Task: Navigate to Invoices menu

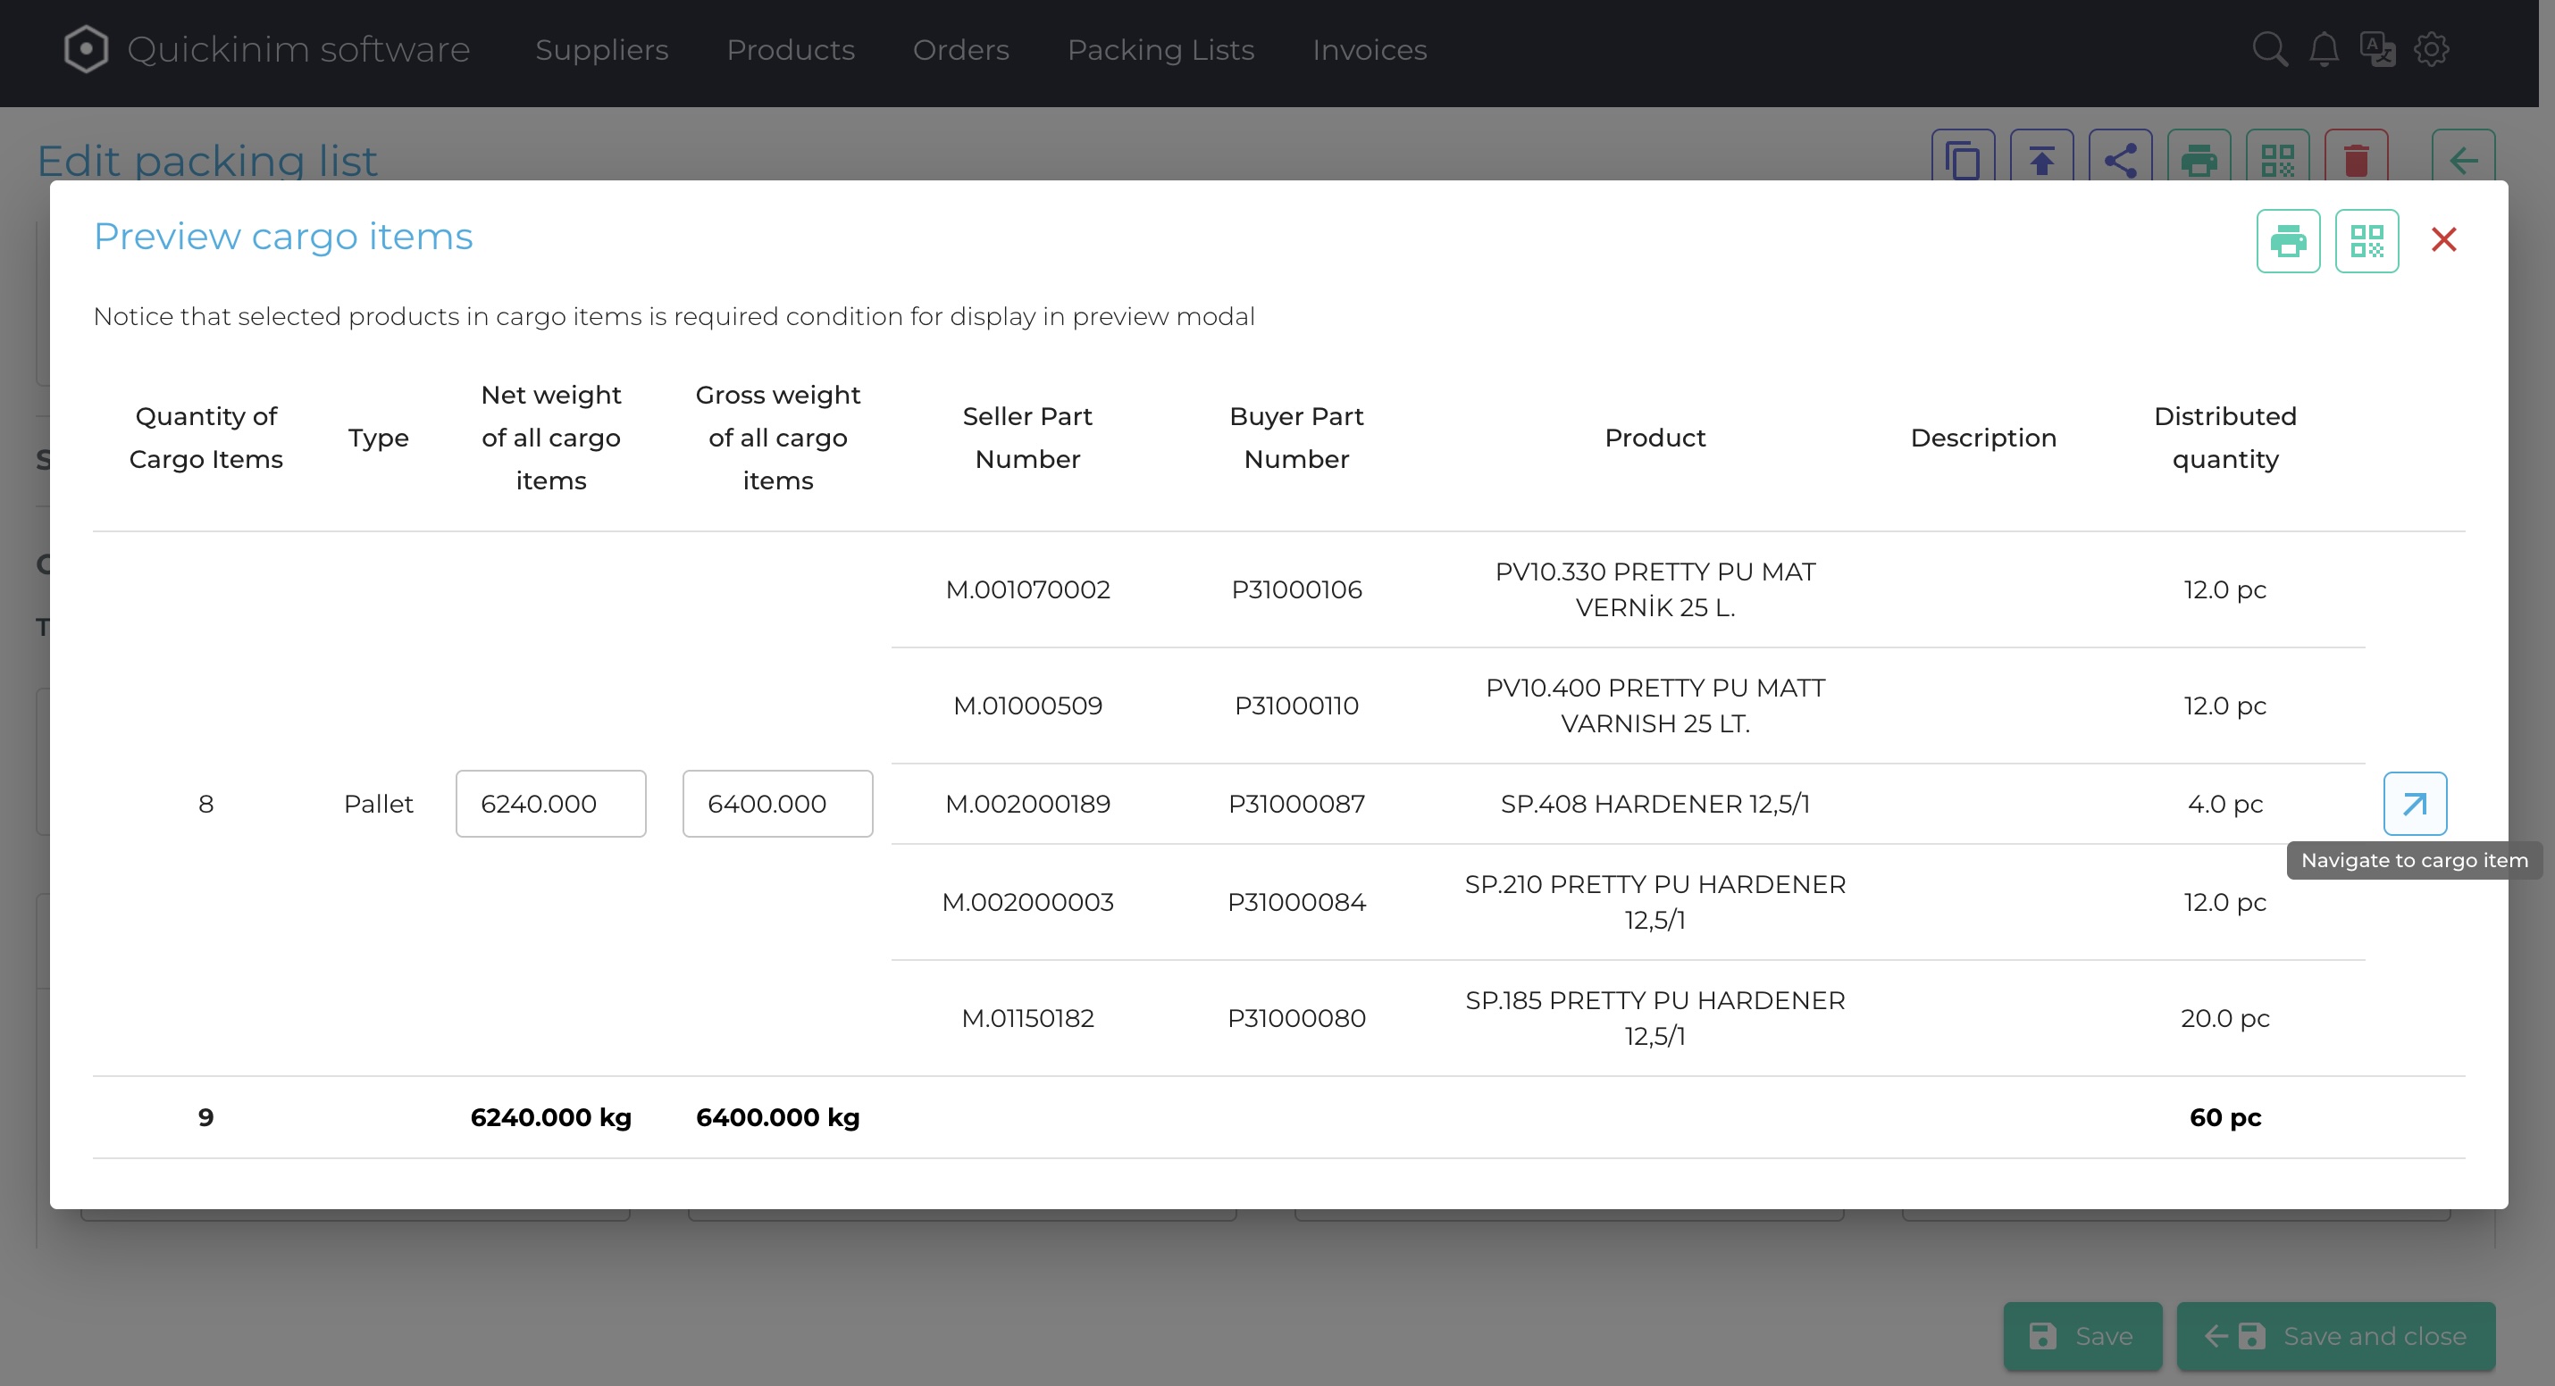Action: click(1369, 50)
